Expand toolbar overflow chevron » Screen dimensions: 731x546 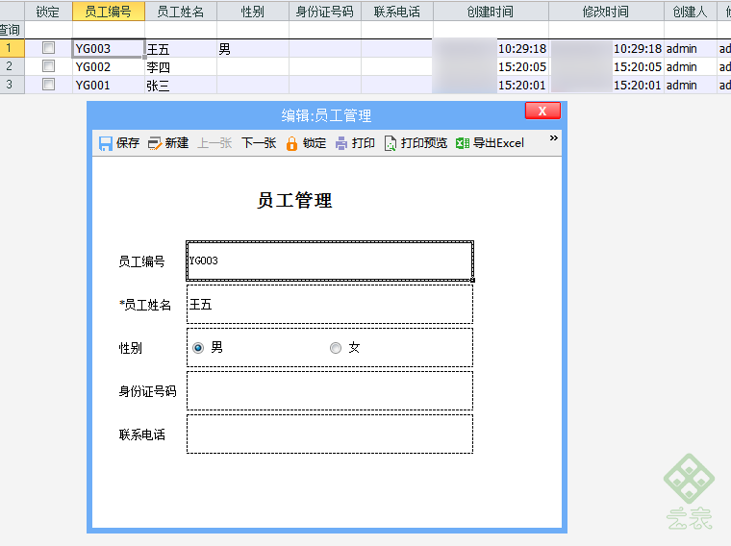point(553,137)
